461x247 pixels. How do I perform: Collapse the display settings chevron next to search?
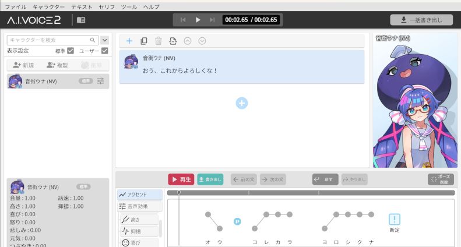coord(105,40)
